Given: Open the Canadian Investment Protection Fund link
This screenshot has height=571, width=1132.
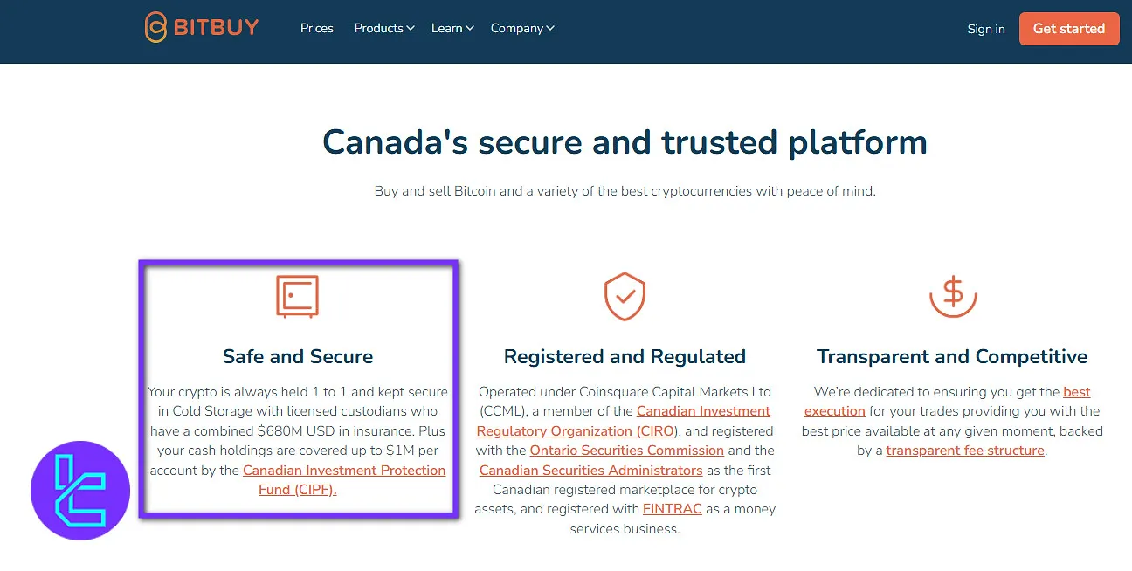Looking at the screenshot, I should (x=344, y=471).
